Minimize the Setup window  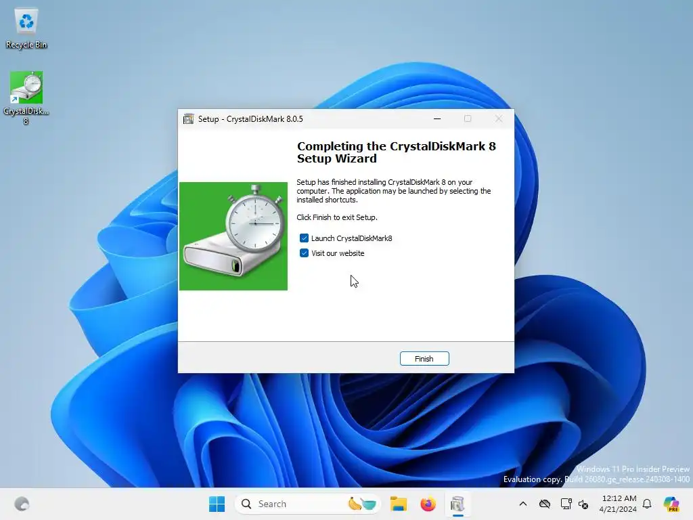pyautogui.click(x=437, y=119)
